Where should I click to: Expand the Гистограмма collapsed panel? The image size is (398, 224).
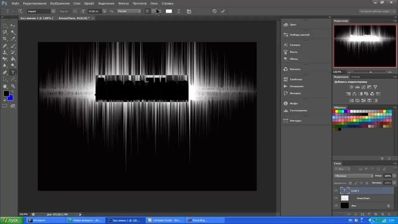click(298, 111)
